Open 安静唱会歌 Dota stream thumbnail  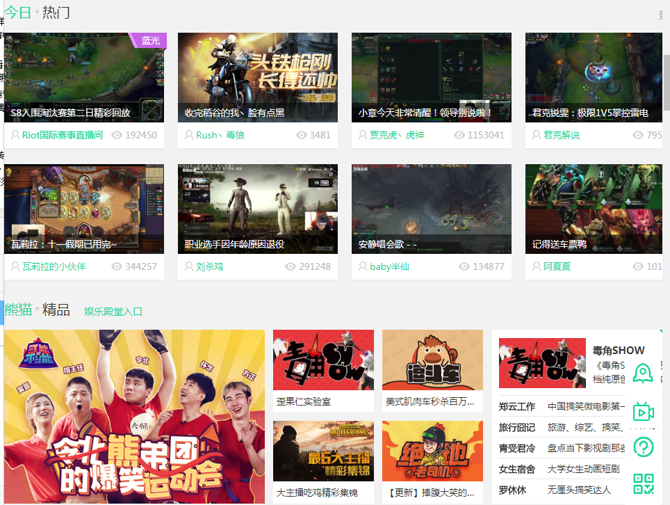click(x=432, y=209)
